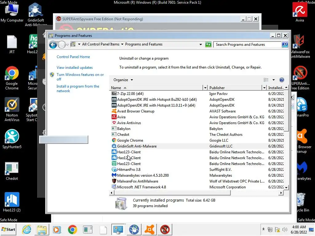Image resolution: width=315 pixels, height=236 pixels.
Task: Click the volume icon in system tray
Action: 285,229
